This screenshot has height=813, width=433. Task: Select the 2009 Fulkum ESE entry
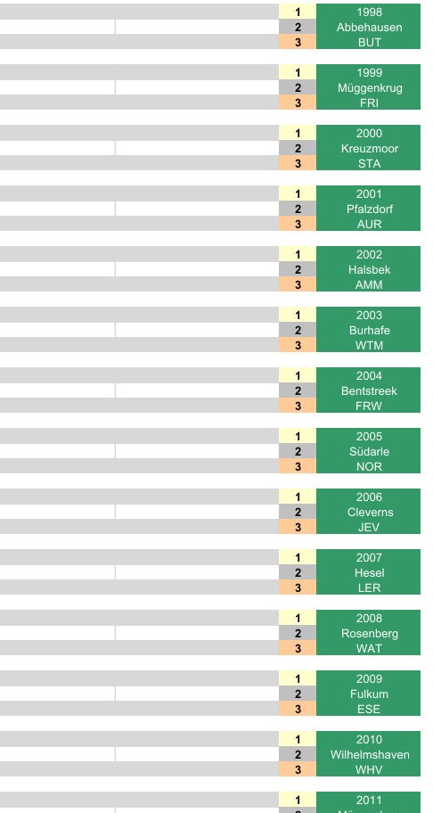point(368,694)
